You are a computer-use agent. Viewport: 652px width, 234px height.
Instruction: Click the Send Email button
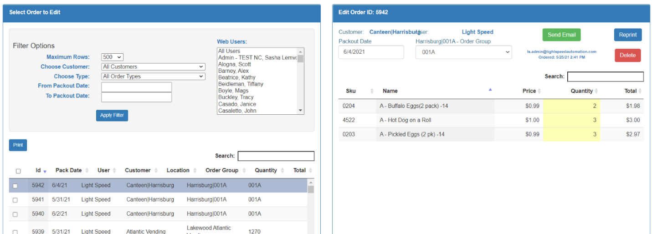pos(561,35)
